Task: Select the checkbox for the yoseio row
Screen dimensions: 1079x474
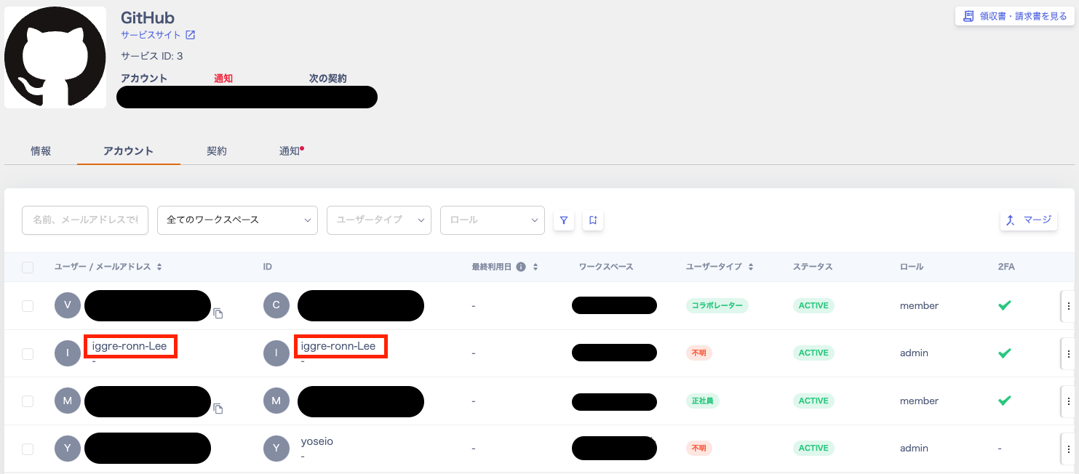Action: pos(28,449)
